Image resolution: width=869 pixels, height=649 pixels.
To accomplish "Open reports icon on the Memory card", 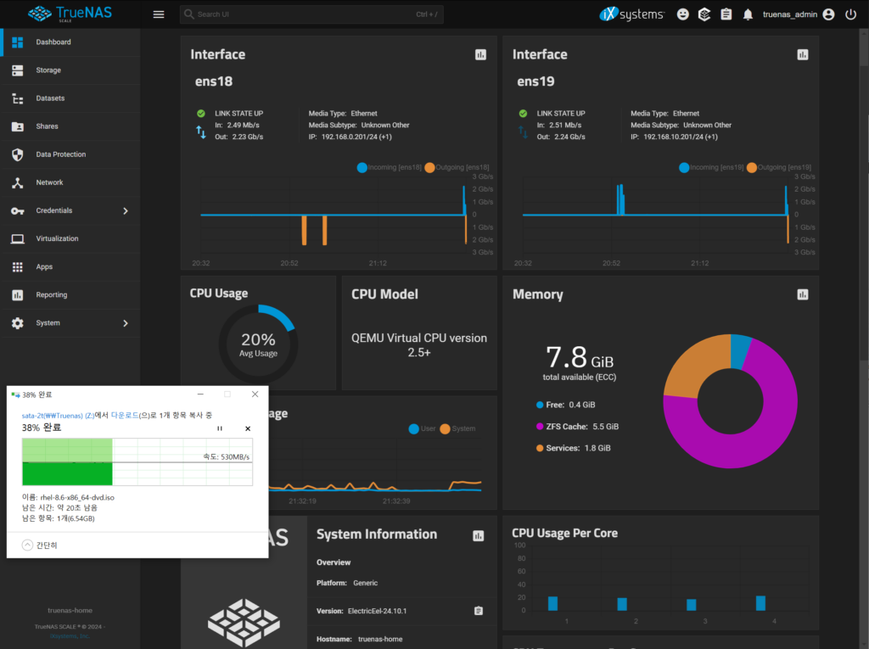I will point(803,294).
